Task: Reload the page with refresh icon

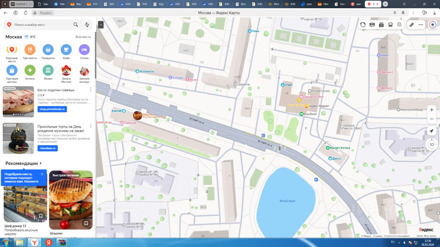Action: click(x=25, y=13)
